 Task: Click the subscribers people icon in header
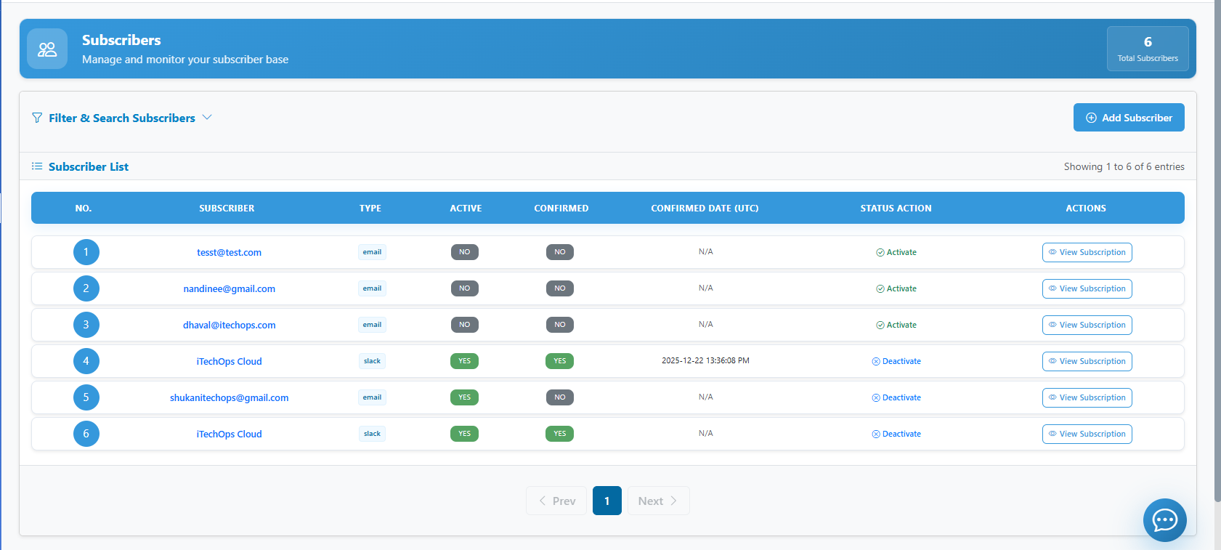coord(47,49)
